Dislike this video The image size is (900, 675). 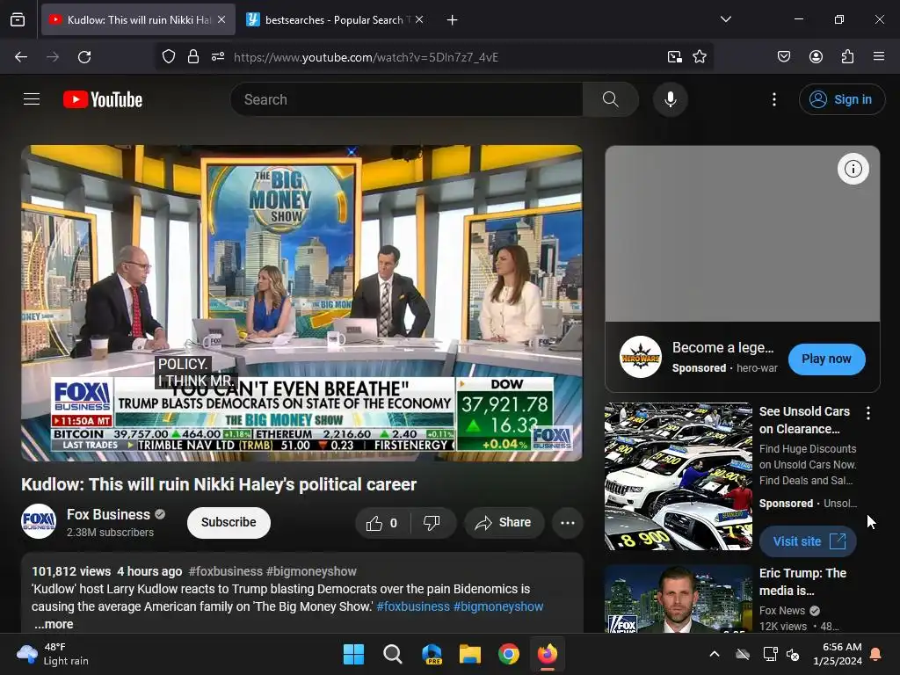[432, 523]
